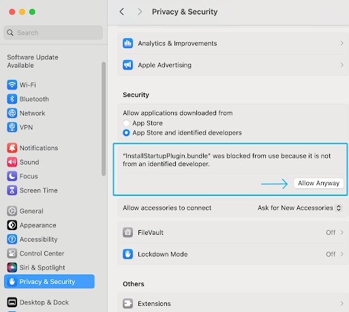
Task: Click the Security section heading
Action: tap(136, 95)
